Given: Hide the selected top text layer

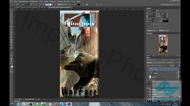Looking at the screenshot, I should 148,69.
